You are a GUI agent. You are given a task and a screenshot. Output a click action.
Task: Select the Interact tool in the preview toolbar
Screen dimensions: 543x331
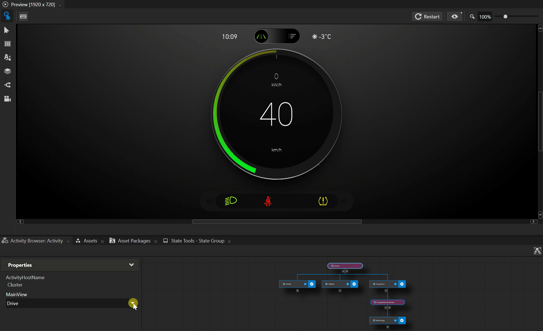tap(7, 16)
